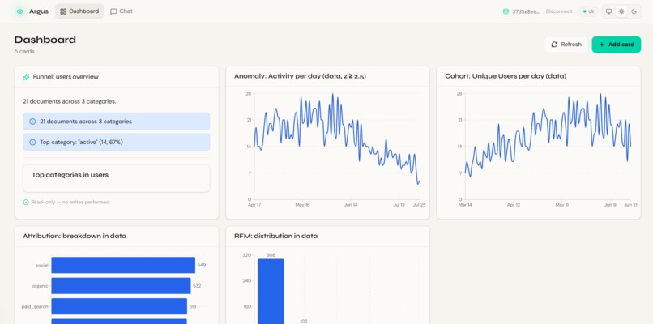Select system theme monitor icon
Image resolution: width=653 pixels, height=324 pixels.
pos(609,11)
